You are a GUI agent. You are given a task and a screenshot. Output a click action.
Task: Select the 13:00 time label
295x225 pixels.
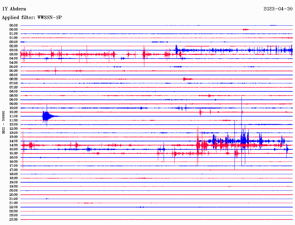click(x=14, y=133)
